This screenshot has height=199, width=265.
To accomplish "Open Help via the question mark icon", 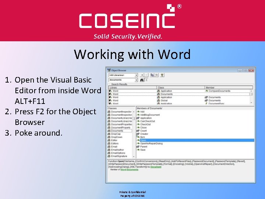I will [162, 75].
